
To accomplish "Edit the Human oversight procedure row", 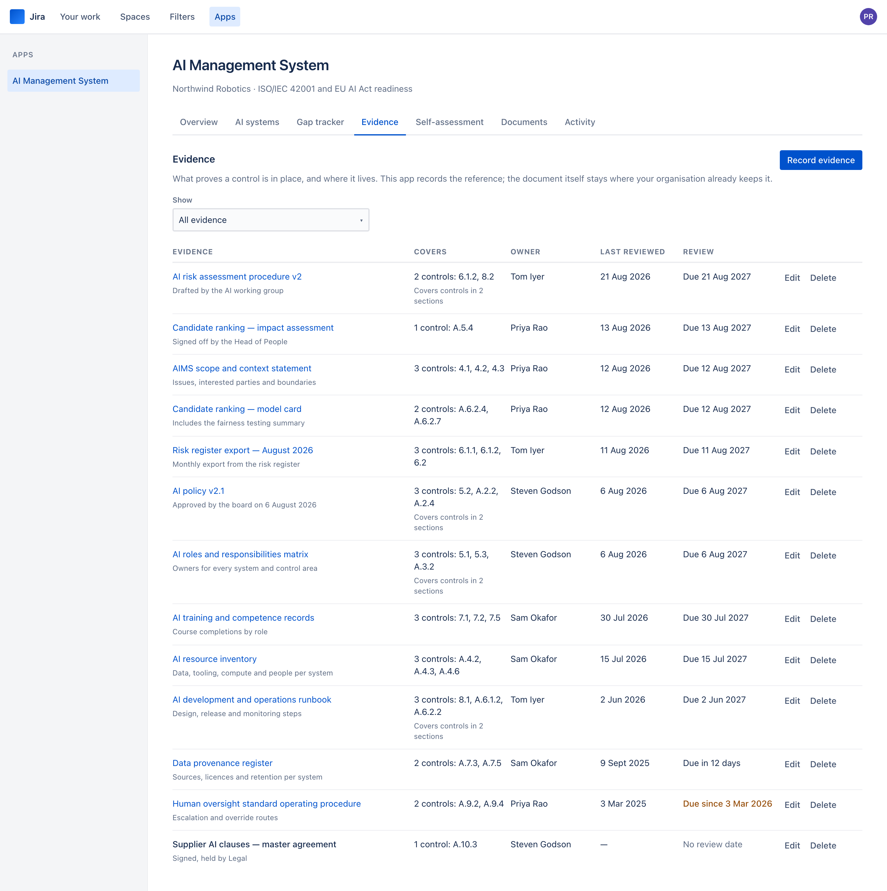I will (792, 805).
